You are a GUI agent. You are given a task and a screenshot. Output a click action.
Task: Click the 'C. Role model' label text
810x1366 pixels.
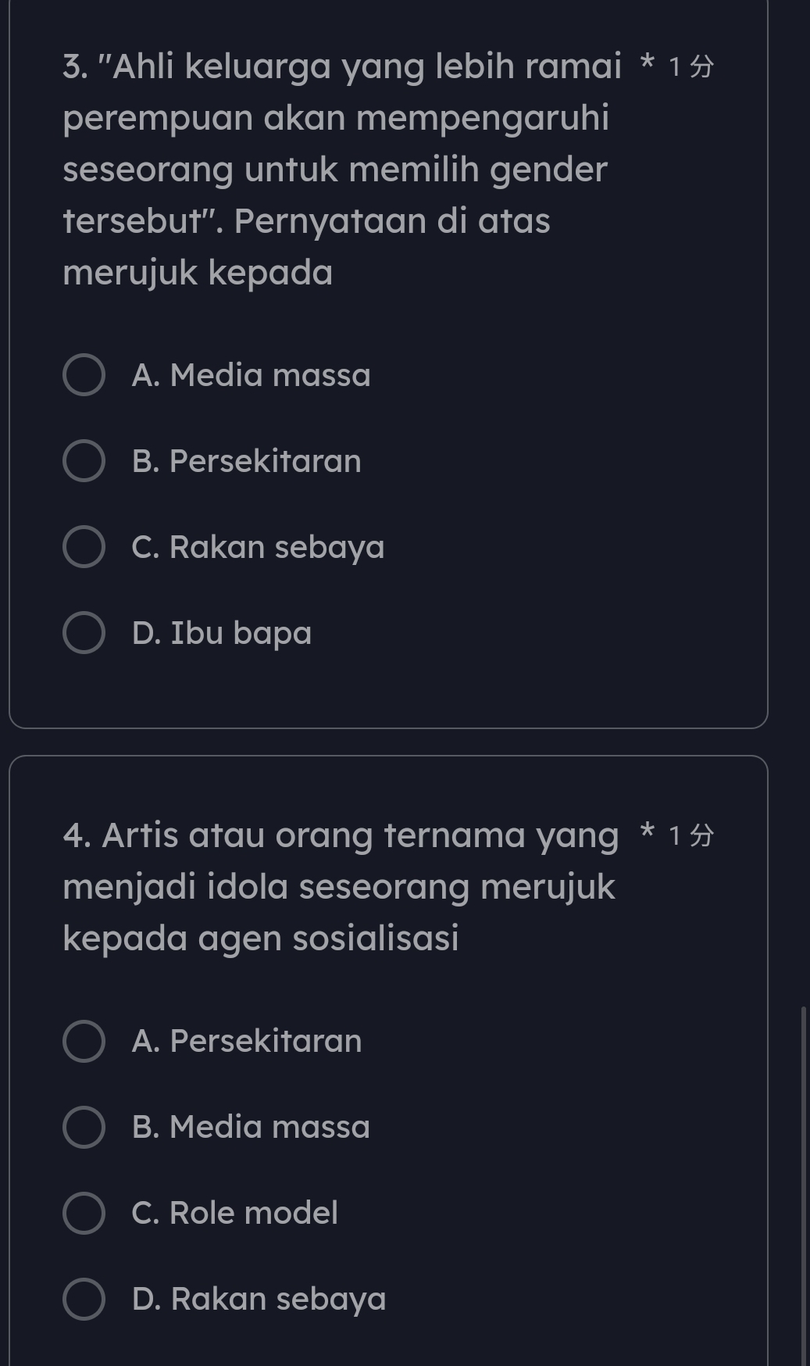(234, 1213)
